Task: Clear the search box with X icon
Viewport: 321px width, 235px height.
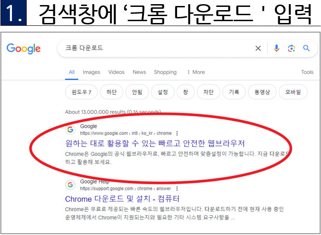Action: coord(258,48)
